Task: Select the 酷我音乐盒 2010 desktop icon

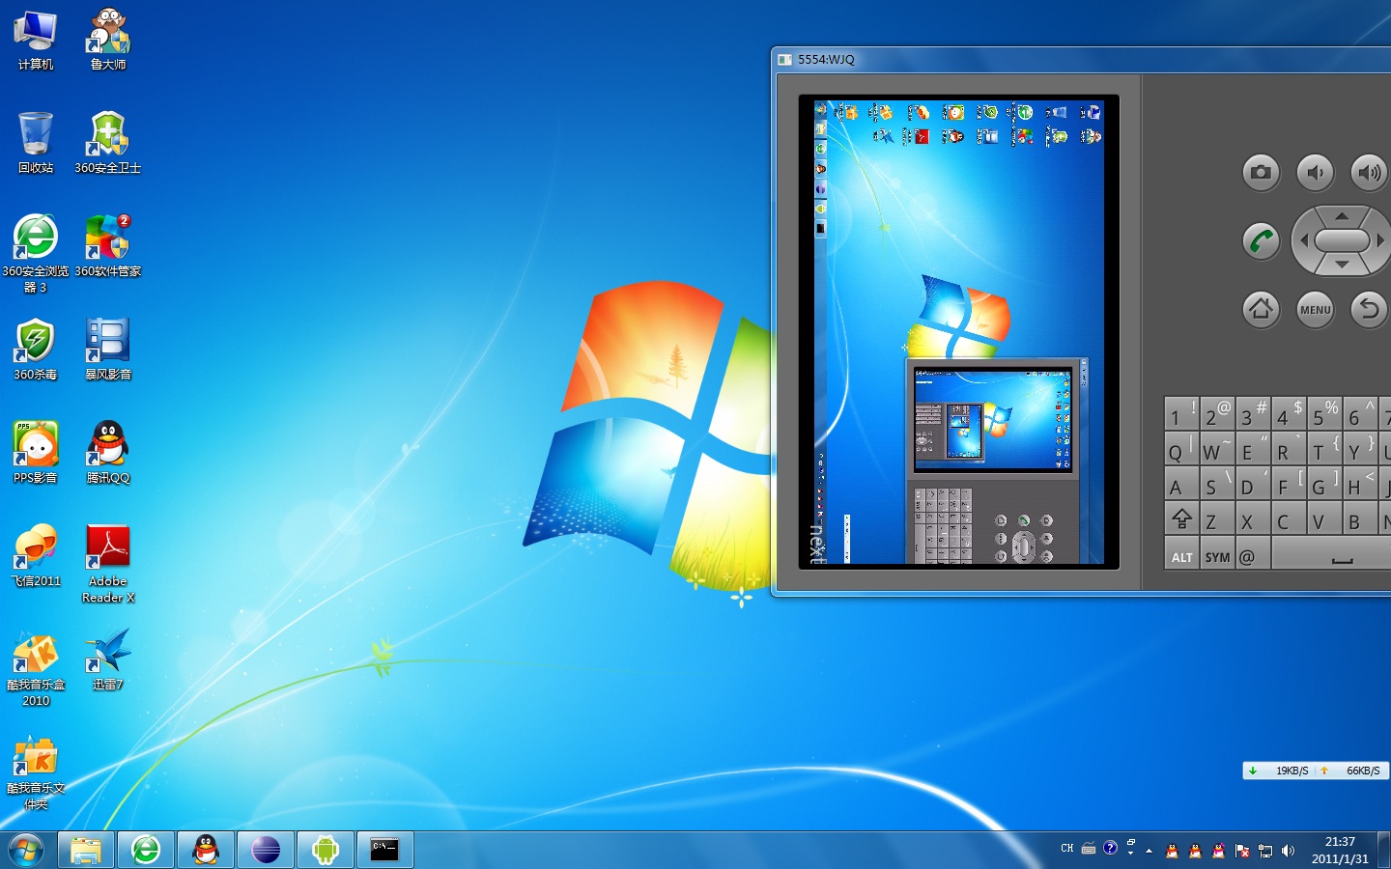Action: [x=36, y=667]
